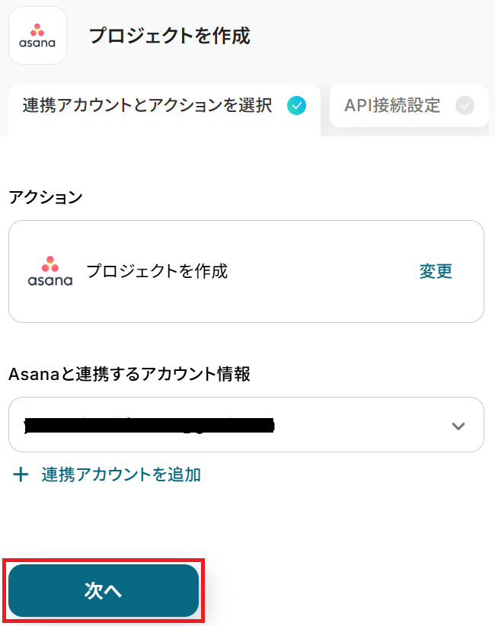Click the blue checkmark on the first tab
The width and height of the screenshot is (495, 626).
click(296, 105)
